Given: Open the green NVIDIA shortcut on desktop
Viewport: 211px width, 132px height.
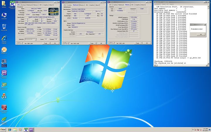Looking at the screenshot, I should click(x=4, y=121).
